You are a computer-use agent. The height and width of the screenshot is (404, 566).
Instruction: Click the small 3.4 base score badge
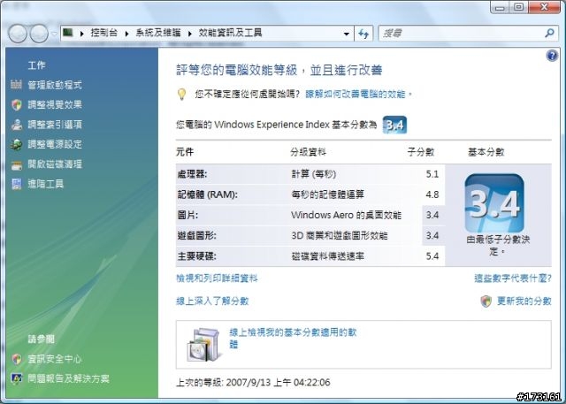[394, 125]
